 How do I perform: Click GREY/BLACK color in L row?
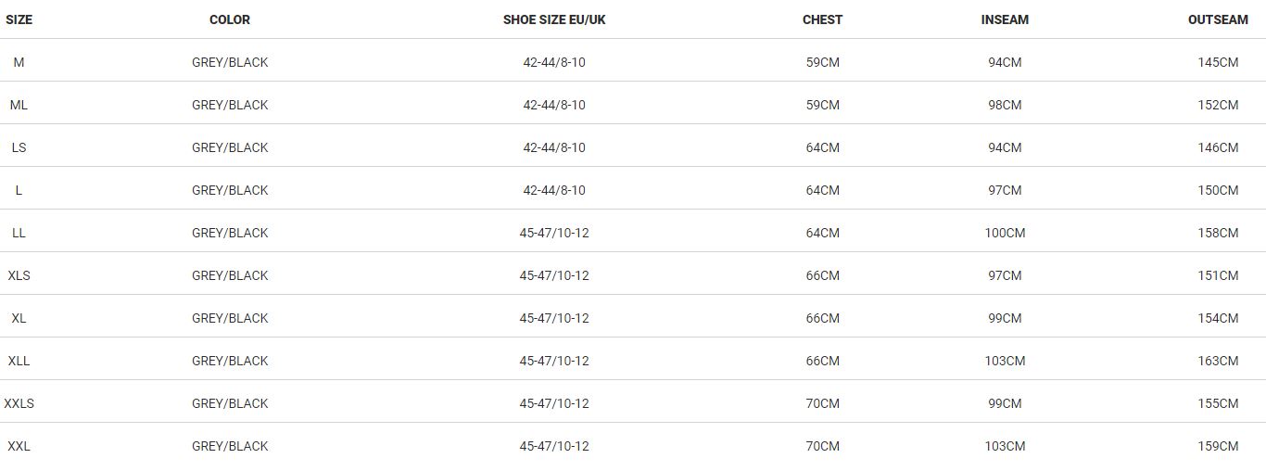pos(230,190)
